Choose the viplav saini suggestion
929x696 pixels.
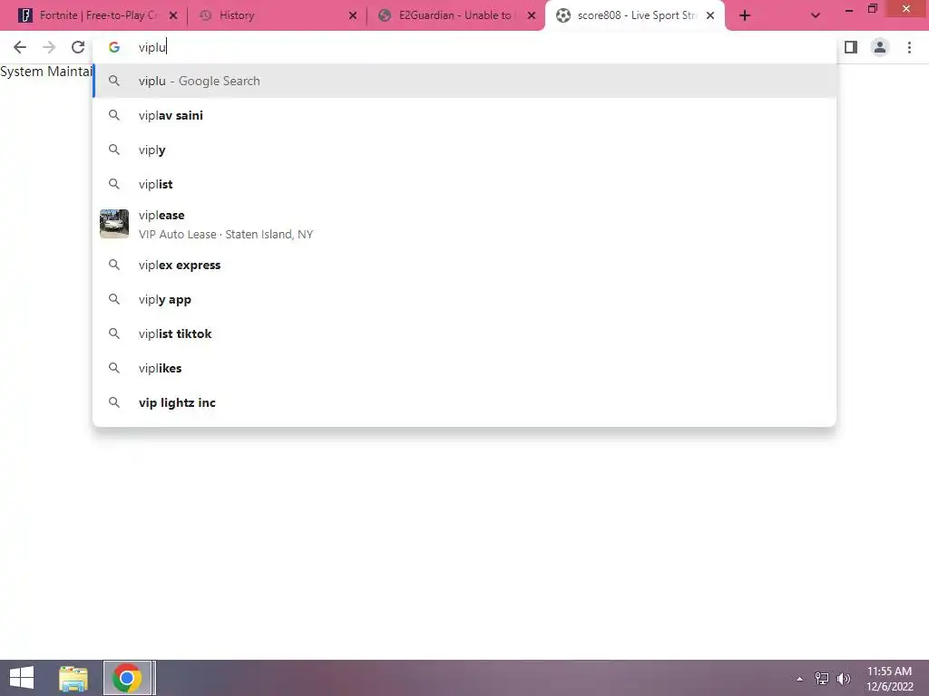464,115
